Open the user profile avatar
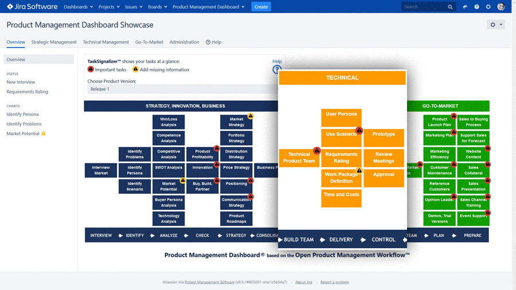516x290 pixels. 501,6
